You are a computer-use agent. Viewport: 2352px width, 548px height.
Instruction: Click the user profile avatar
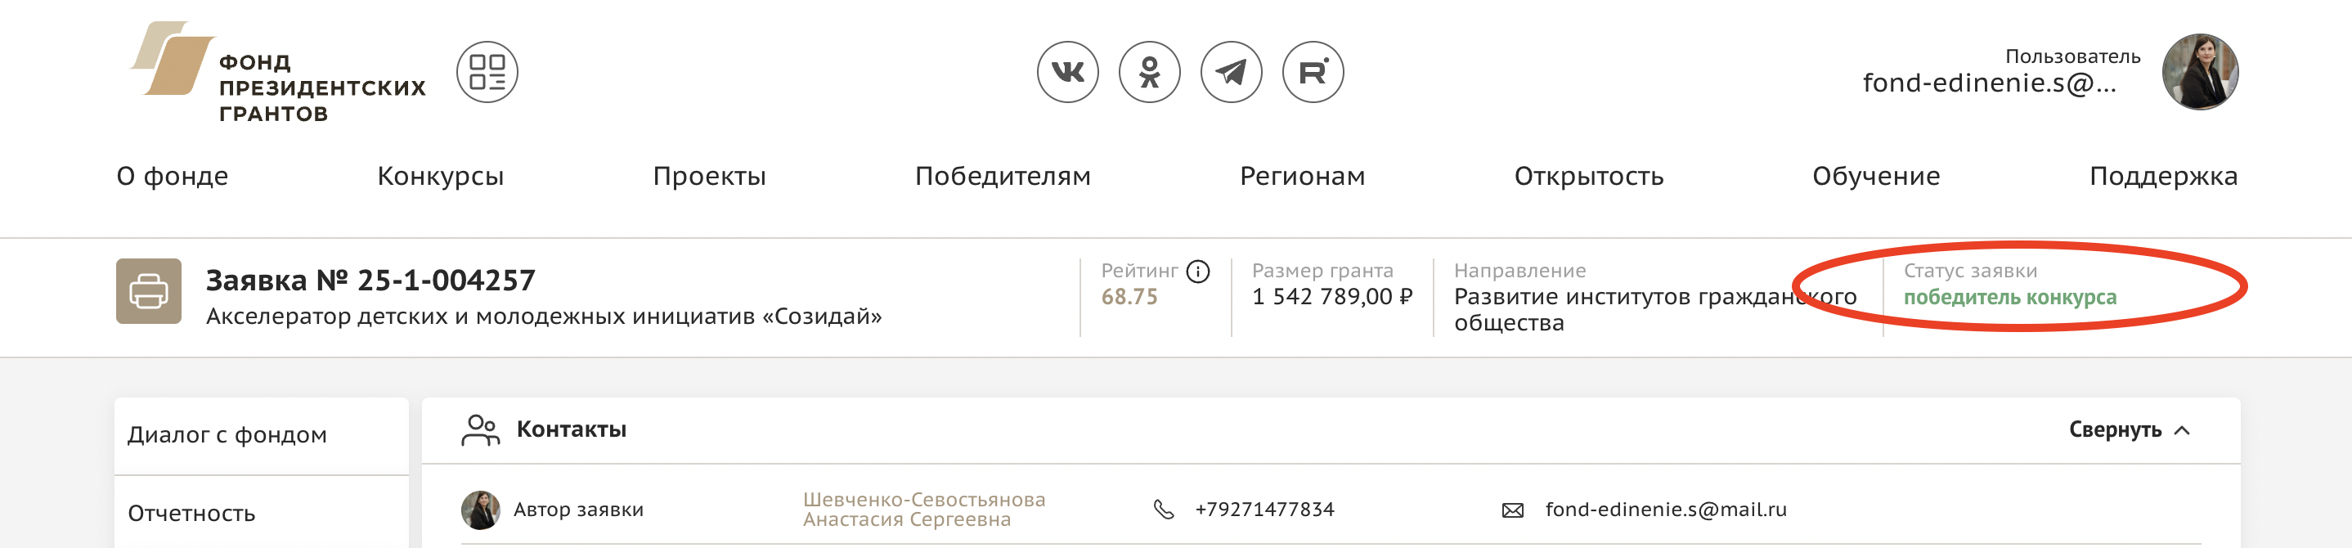2198,72
